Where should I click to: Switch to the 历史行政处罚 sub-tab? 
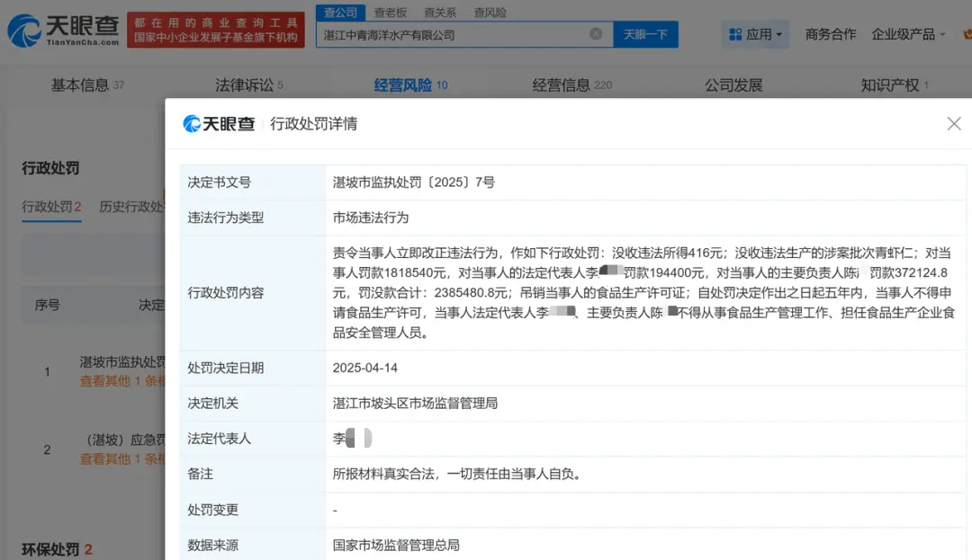tap(132, 206)
